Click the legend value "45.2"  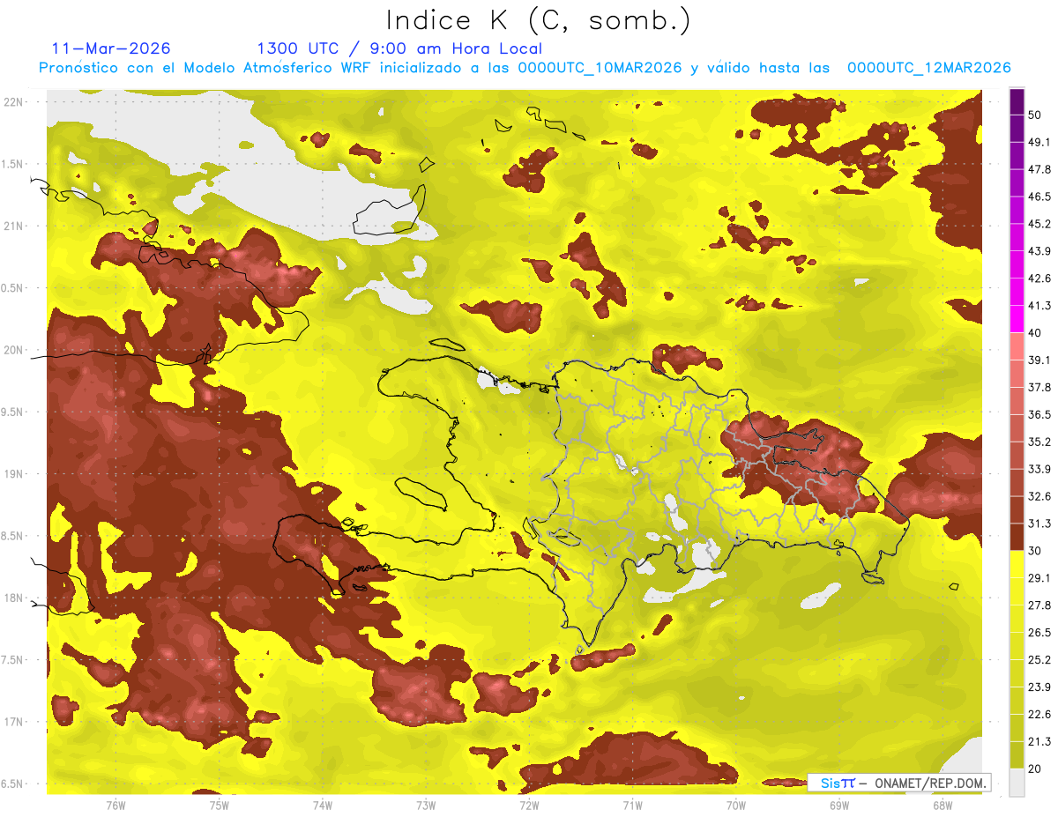click(1039, 224)
